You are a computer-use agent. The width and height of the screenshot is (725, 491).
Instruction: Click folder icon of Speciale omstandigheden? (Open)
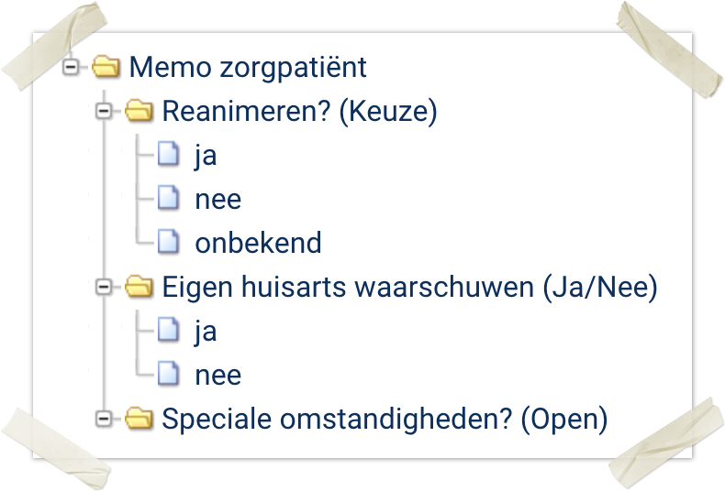139,419
